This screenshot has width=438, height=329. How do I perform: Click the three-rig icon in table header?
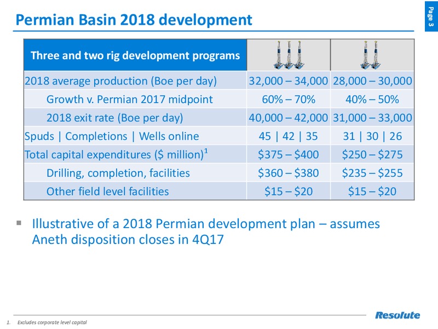(x=289, y=55)
